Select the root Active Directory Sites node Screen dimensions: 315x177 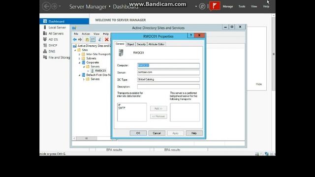[94, 46]
